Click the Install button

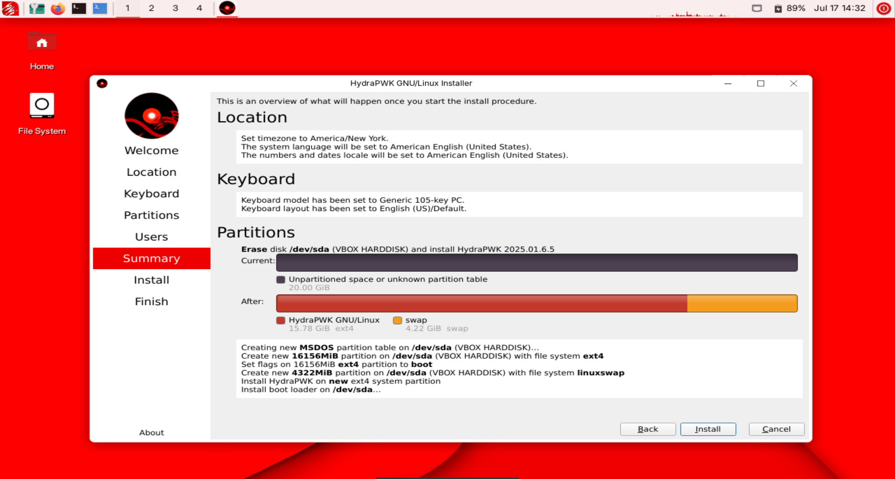pyautogui.click(x=708, y=429)
